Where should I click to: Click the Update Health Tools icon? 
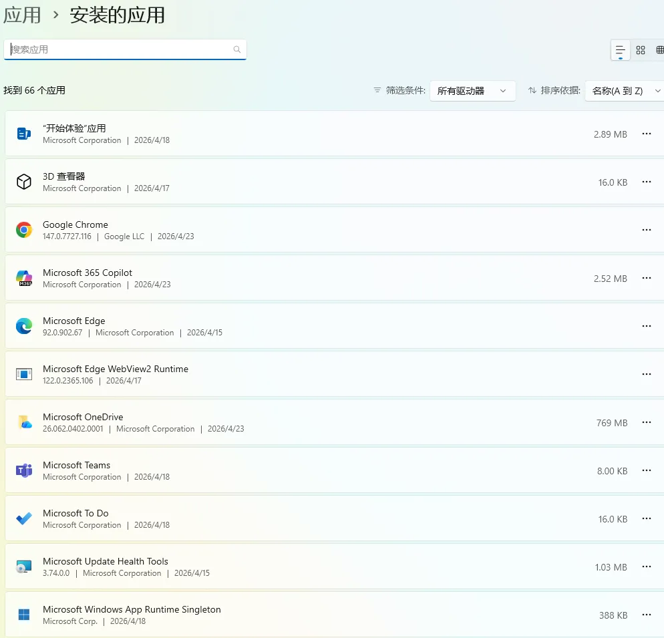[24, 567]
